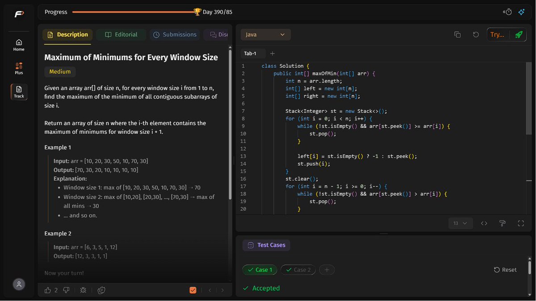Go to previous problem arrow
The image size is (536, 301).
(210, 290)
